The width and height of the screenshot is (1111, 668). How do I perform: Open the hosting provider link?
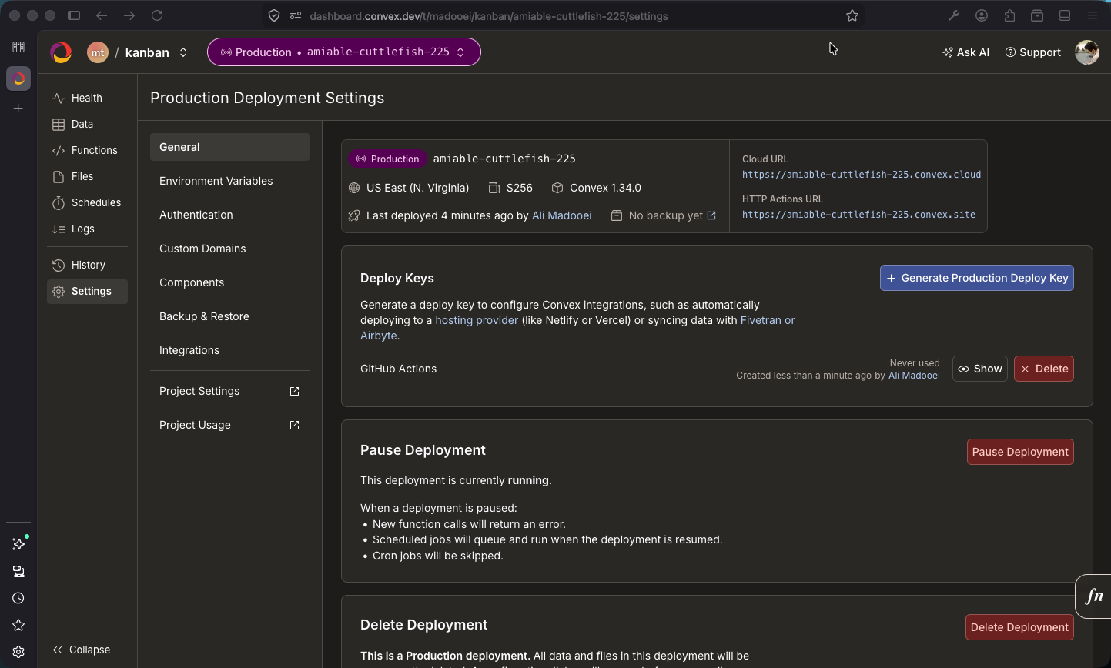(477, 320)
